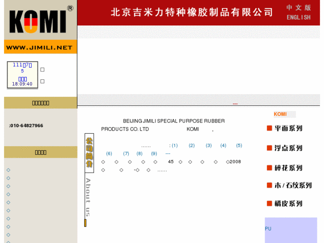Screen dimensions: 324x243
Task: Click the 公司简介 vertical banner
Action: (x=89, y=153)
